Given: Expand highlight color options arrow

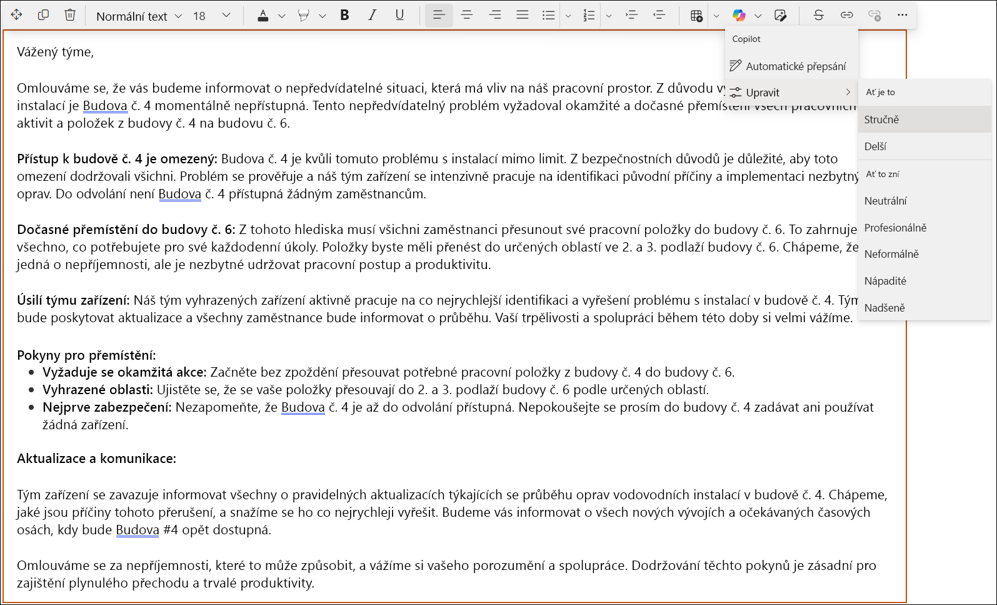Looking at the screenshot, I should click(x=323, y=16).
